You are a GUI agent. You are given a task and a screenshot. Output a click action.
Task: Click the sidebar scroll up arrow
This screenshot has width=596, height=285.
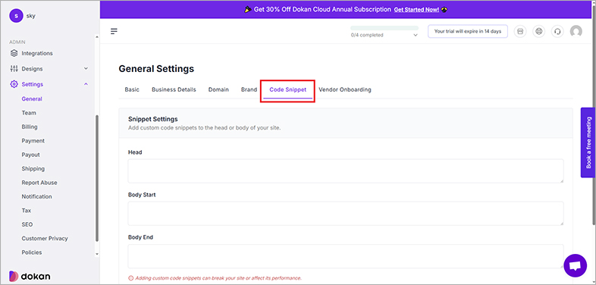[96, 37]
